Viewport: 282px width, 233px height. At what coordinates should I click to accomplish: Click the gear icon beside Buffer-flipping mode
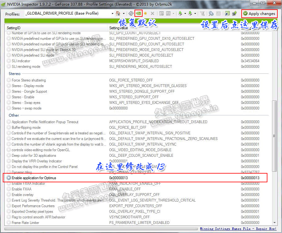[x=9, y=128]
